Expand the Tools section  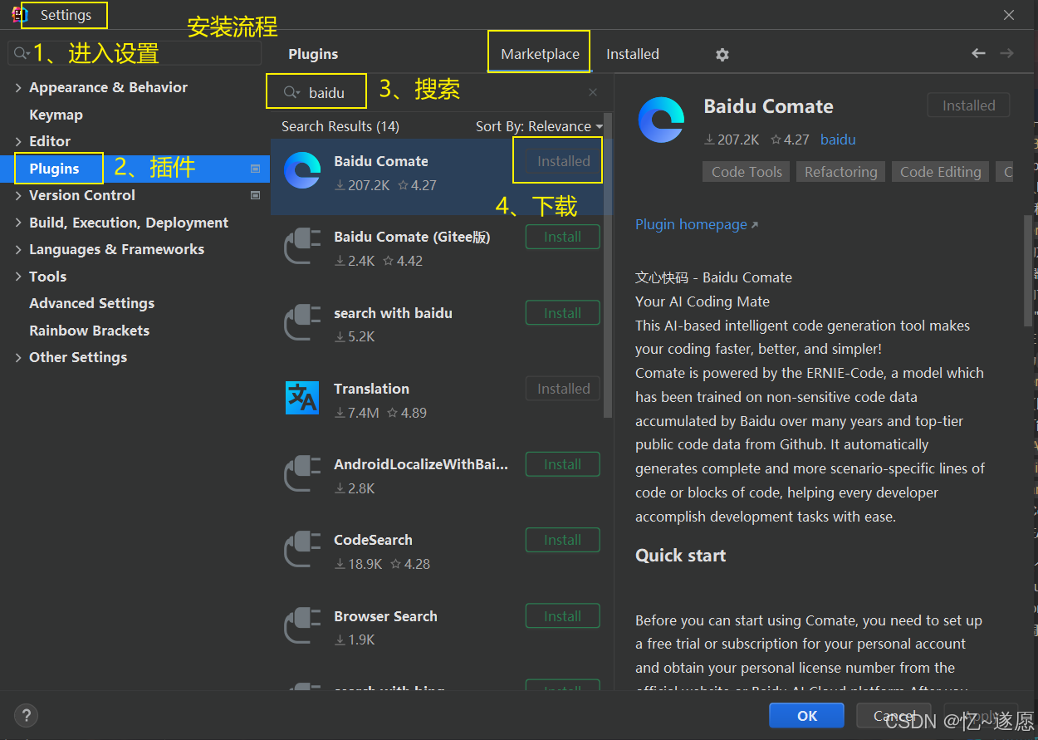click(x=18, y=277)
